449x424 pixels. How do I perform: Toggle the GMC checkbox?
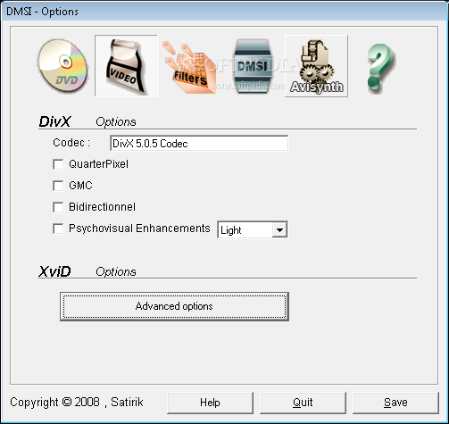pyautogui.click(x=58, y=186)
